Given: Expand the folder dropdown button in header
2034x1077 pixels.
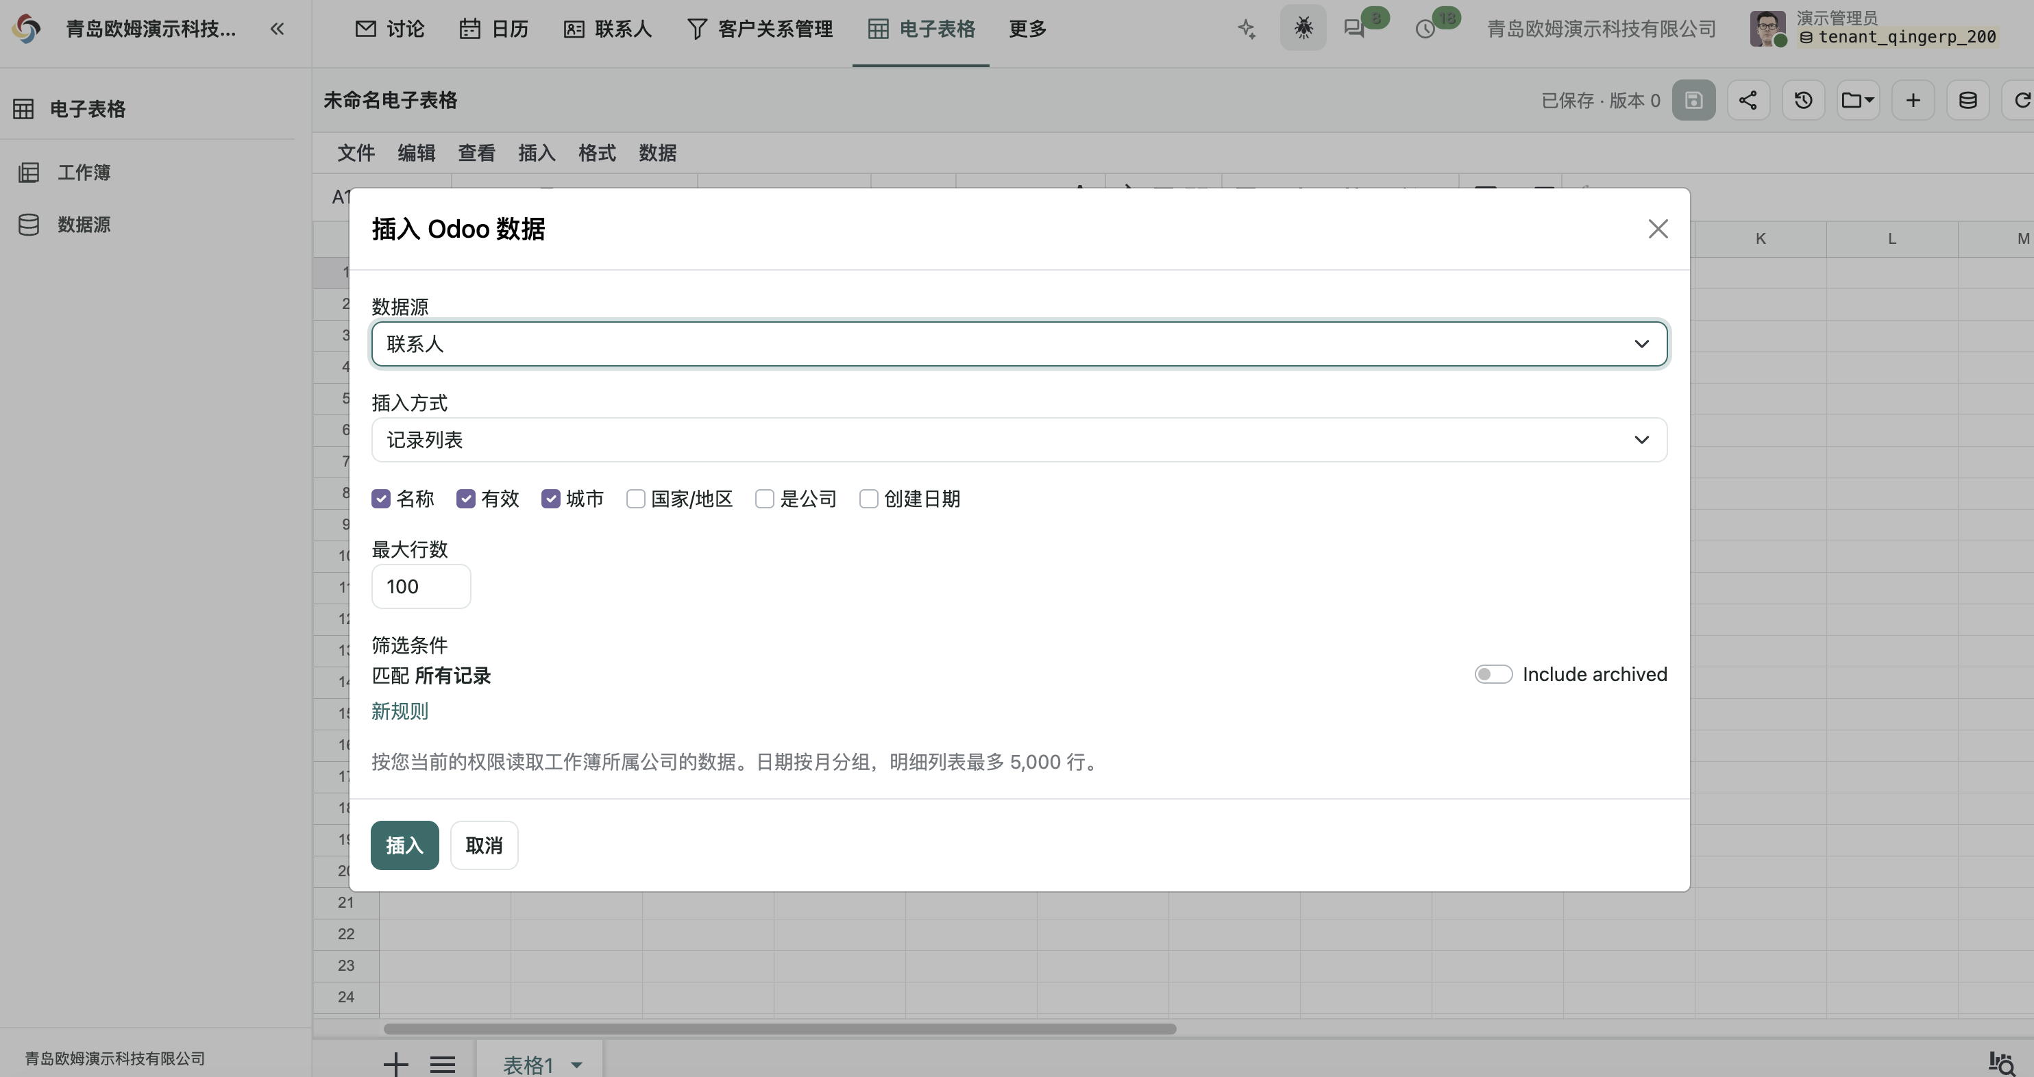Looking at the screenshot, I should 1858,100.
